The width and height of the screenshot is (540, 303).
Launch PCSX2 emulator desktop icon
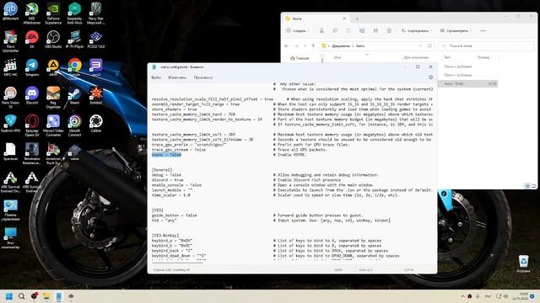pyautogui.click(x=95, y=39)
